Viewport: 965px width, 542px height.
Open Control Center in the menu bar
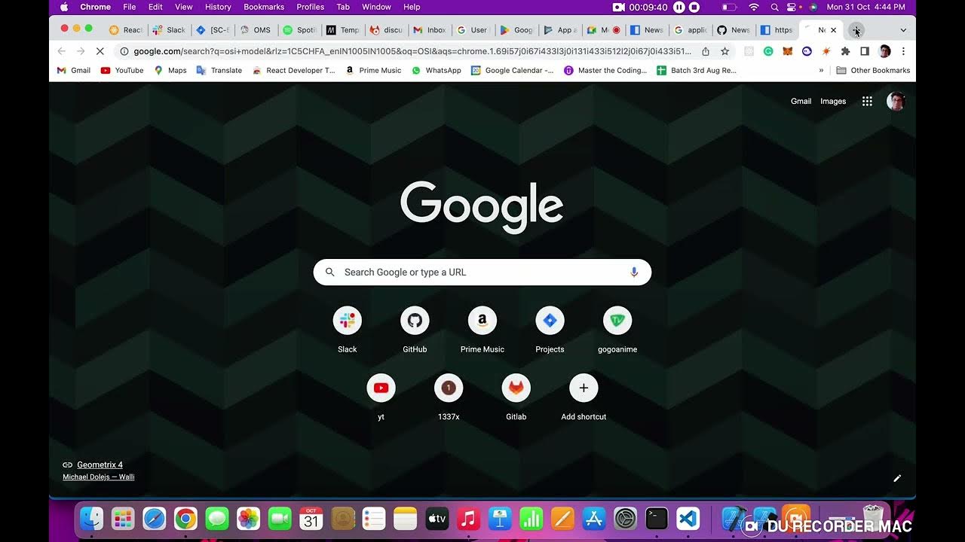coord(792,7)
